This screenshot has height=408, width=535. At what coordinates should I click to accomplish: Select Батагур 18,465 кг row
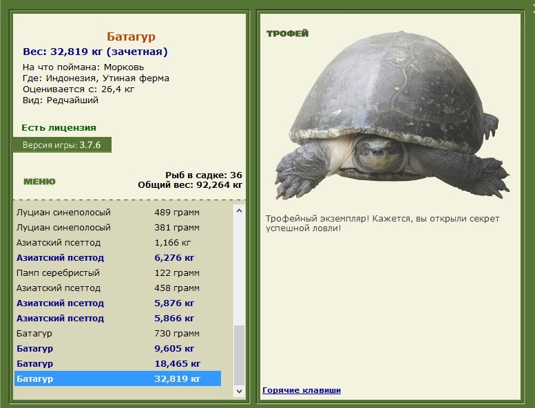(x=118, y=363)
